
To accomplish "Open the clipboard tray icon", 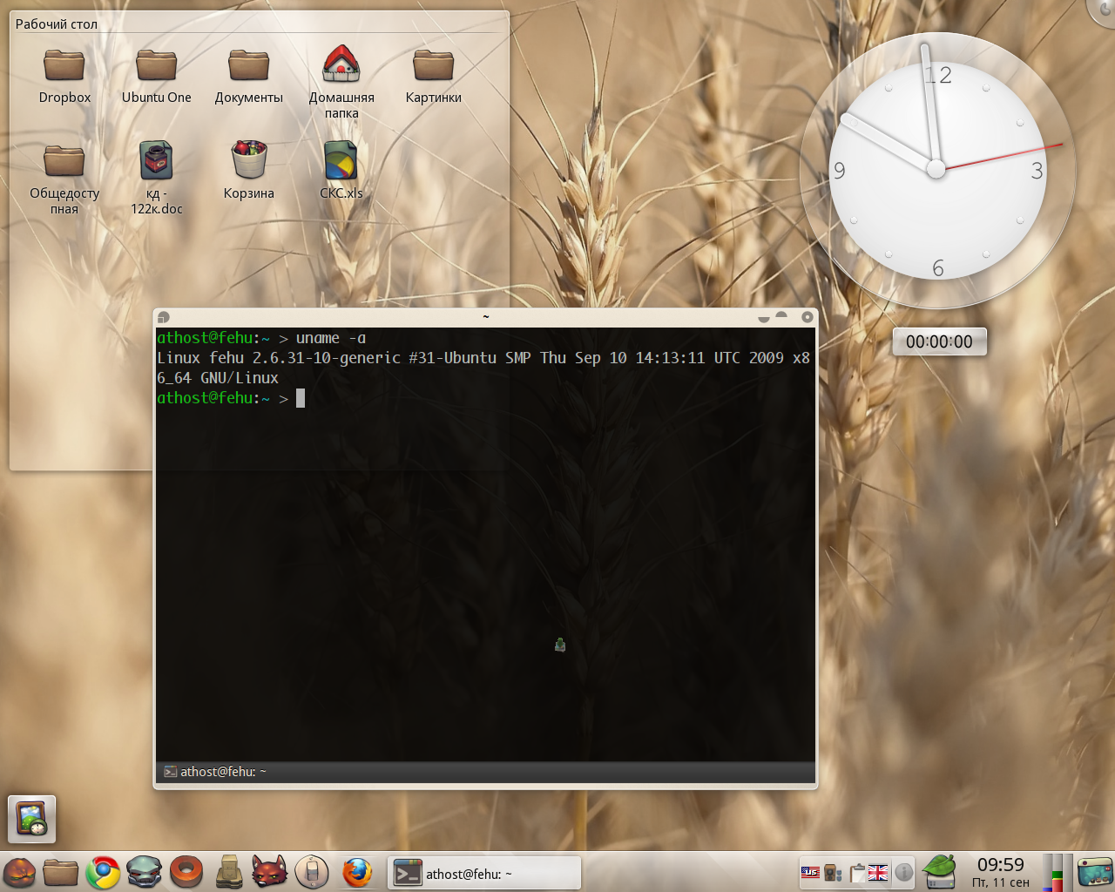I will (x=857, y=872).
